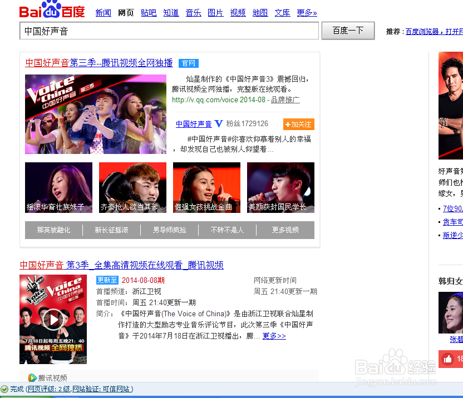The height and width of the screenshot is (398, 463).
Task: Click the 2014-08-08期 episode text
Action: point(143,280)
